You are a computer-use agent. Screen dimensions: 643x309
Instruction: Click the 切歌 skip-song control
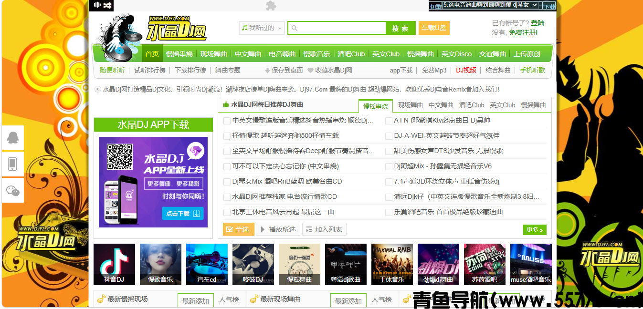point(436,7)
